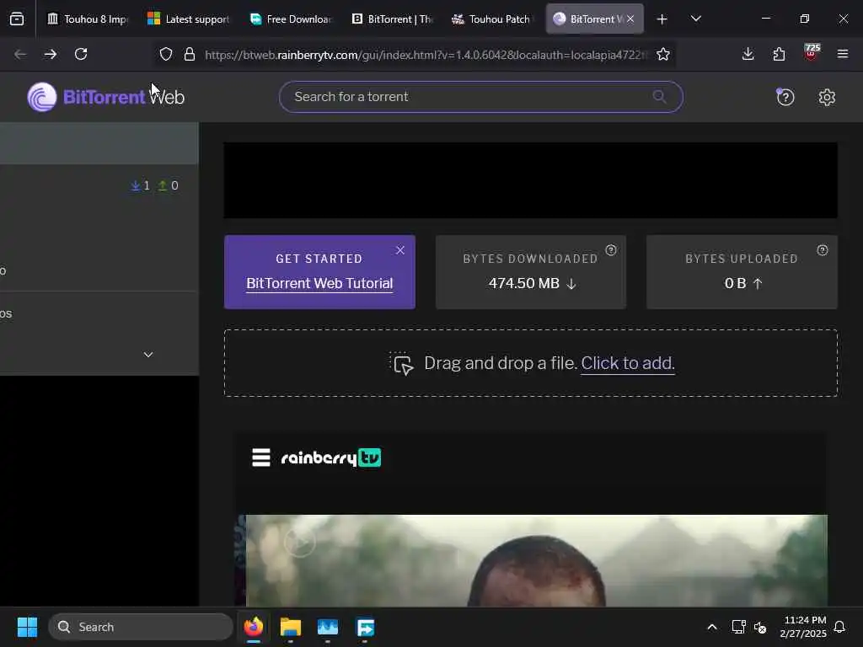Click the Windows taskbar Search box
The image size is (863, 647).
point(141,627)
